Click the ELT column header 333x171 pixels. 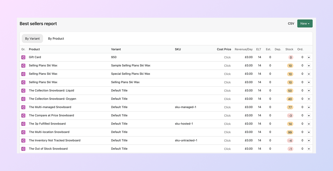pyautogui.click(x=259, y=49)
